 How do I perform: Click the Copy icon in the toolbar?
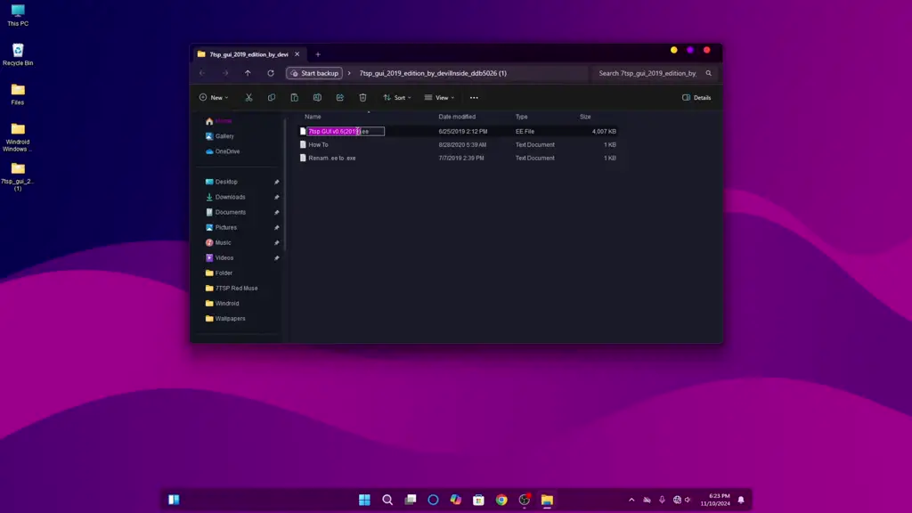pos(272,97)
